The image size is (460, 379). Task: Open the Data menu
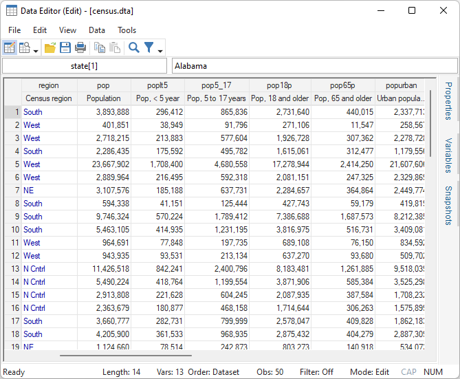click(97, 30)
